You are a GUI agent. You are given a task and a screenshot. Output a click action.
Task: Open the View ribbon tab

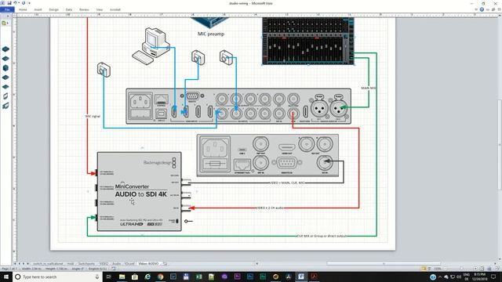tap(100, 9)
